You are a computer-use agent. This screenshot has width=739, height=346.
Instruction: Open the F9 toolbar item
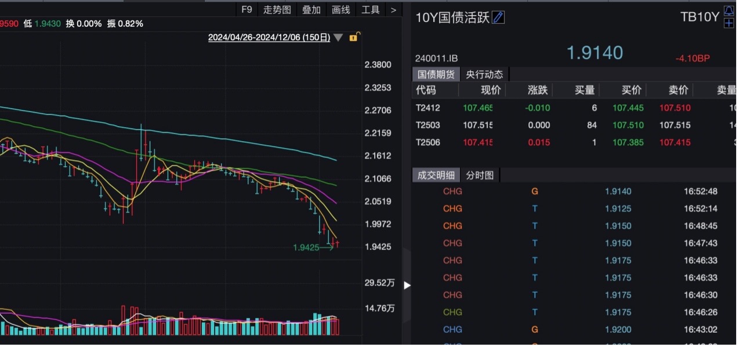coord(247,9)
